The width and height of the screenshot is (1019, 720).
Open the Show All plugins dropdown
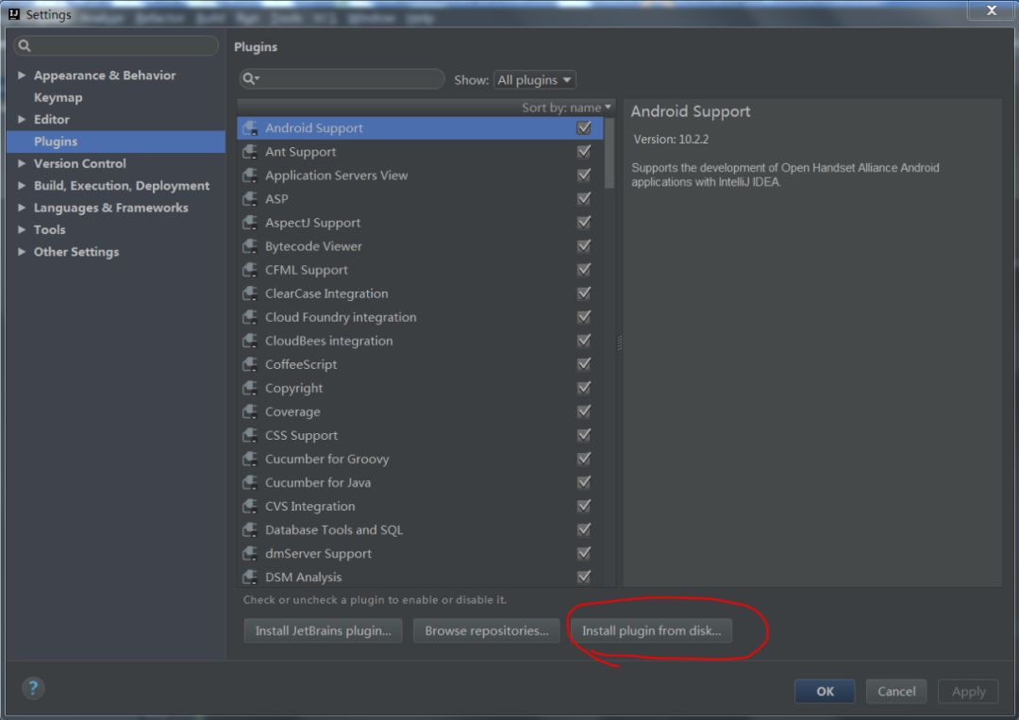click(x=535, y=80)
